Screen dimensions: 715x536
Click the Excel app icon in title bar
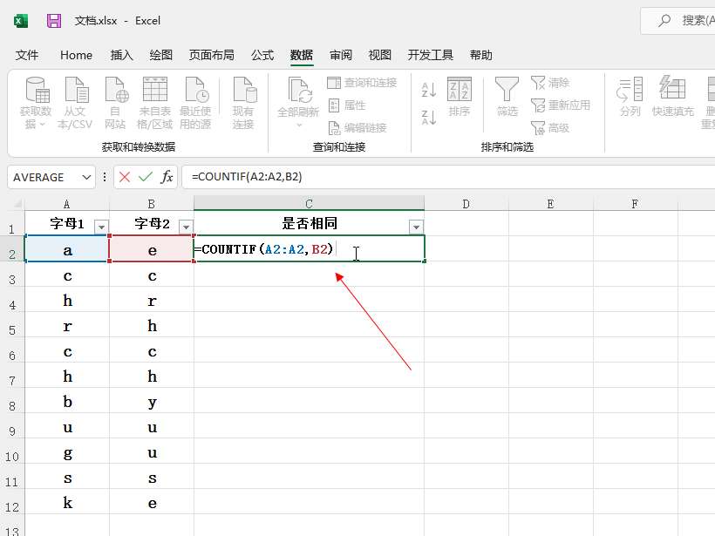tap(21, 21)
